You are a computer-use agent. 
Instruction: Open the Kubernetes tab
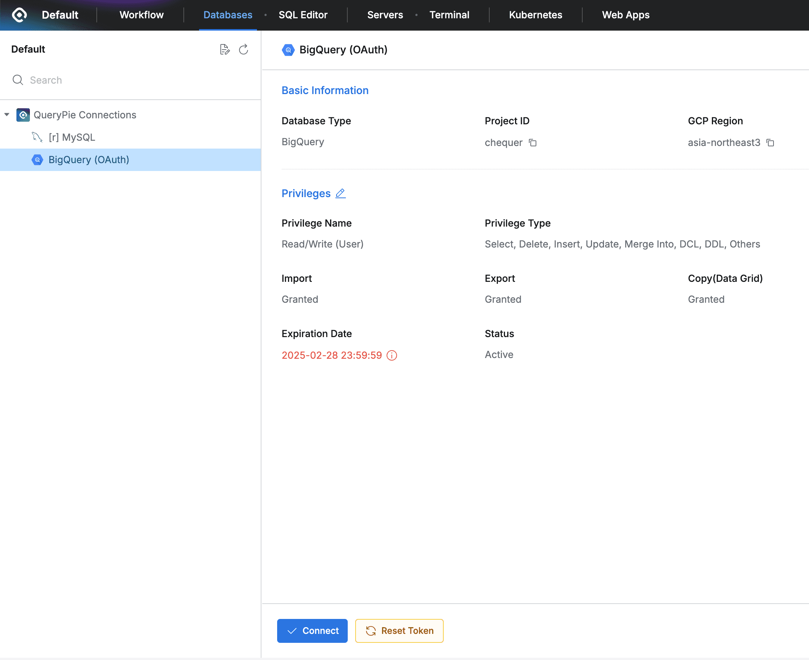tap(535, 15)
